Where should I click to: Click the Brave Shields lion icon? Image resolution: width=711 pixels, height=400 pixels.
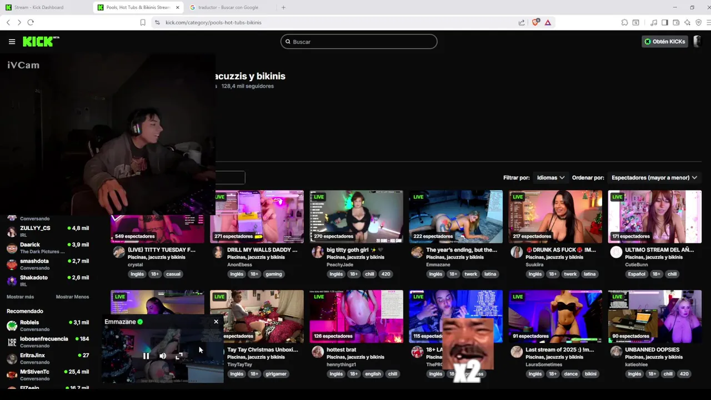(535, 22)
